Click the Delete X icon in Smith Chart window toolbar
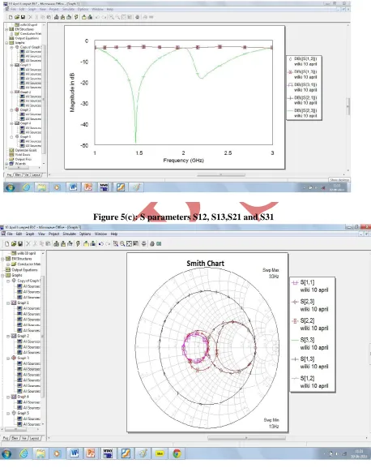Image resolution: width=371 pixels, height=468 pixels. (28, 244)
